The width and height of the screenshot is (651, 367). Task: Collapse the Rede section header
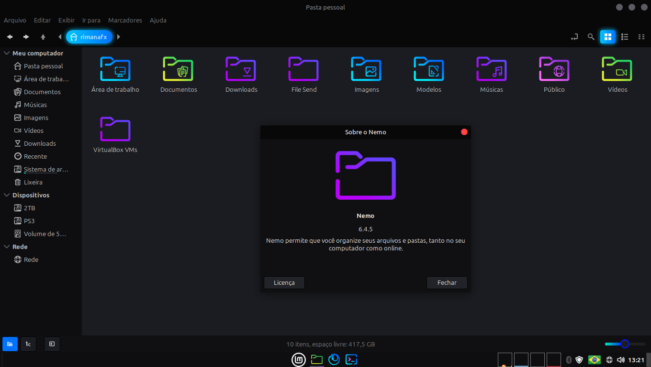click(x=7, y=247)
